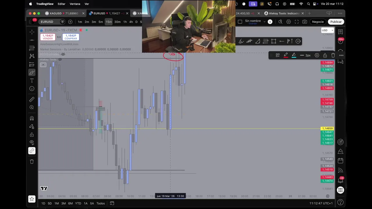This screenshot has width=372, height=209.
Task: Delete the selected drawing
Action: pos(333,55)
